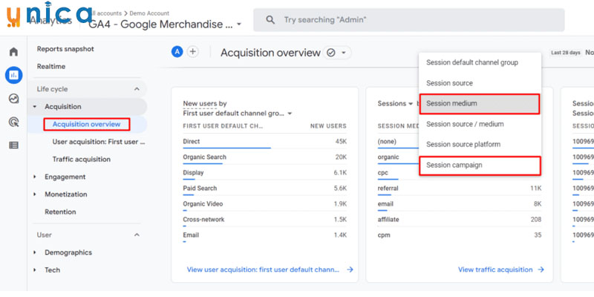Viewport: 594px width, 297px height.
Task: Open the Configure icon in left rail
Action: pyautogui.click(x=13, y=145)
